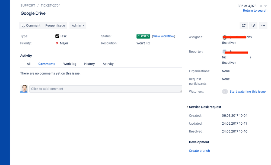Click resolved date 24.05.2017 10:40
This screenshot has height=165, width=271.
coord(235,131)
